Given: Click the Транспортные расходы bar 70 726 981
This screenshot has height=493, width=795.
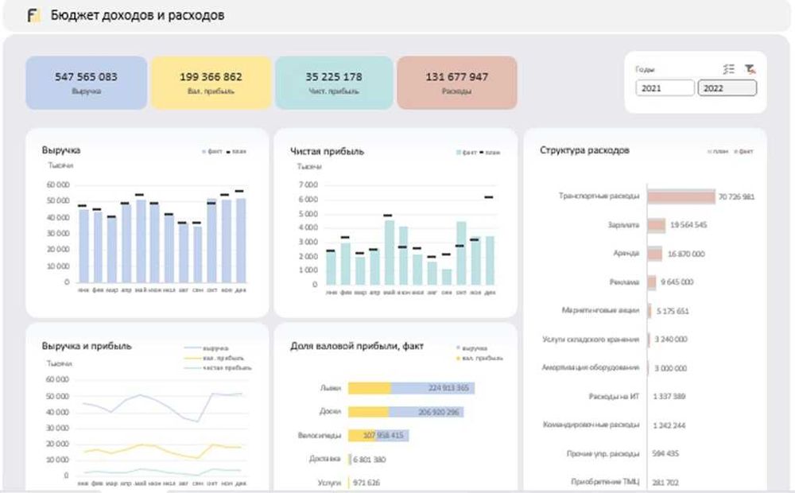Looking at the screenshot, I should tap(681, 196).
